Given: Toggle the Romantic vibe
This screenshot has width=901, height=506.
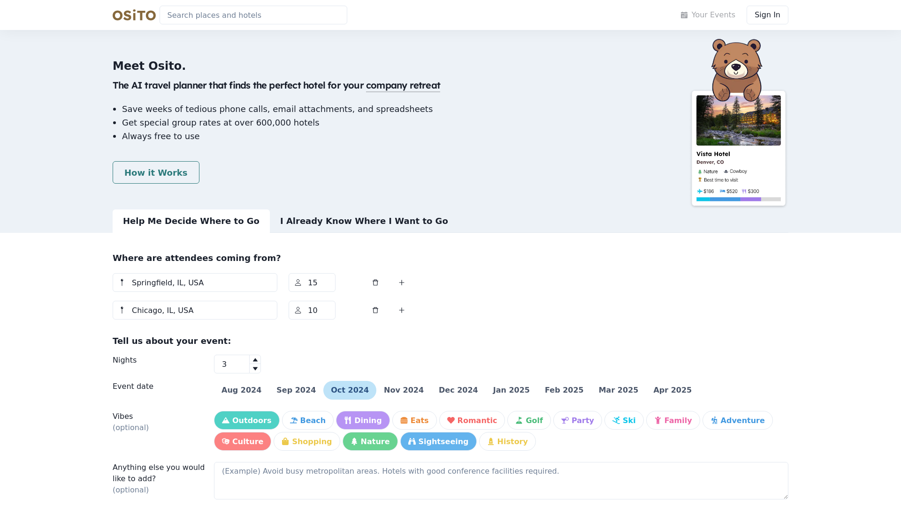Looking at the screenshot, I should [x=472, y=420].
